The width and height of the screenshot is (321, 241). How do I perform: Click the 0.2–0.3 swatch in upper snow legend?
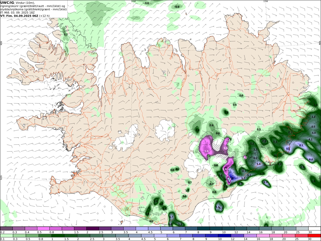click(x=6, y=228)
